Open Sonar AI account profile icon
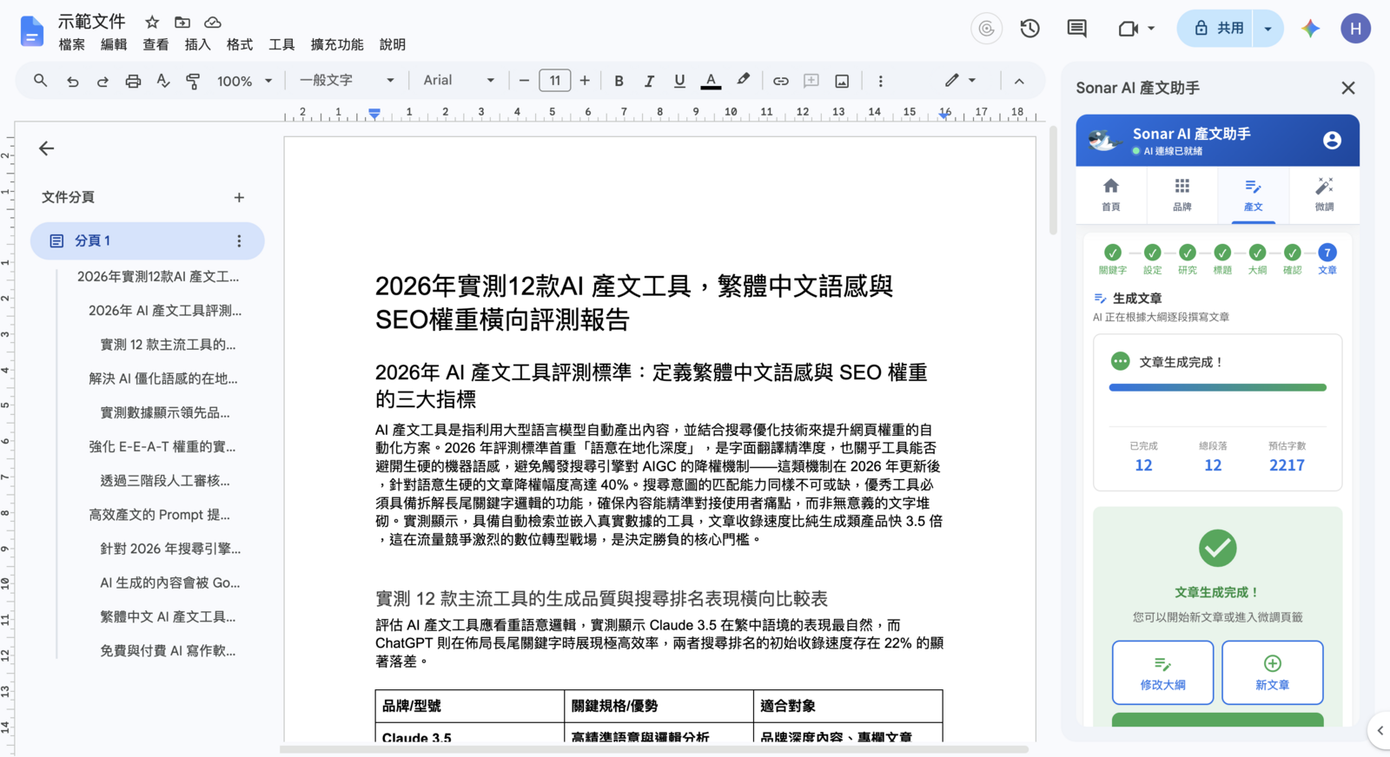 coord(1332,141)
